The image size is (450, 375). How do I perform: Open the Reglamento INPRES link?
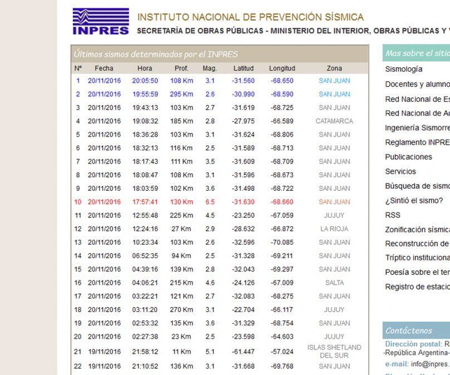click(x=417, y=142)
